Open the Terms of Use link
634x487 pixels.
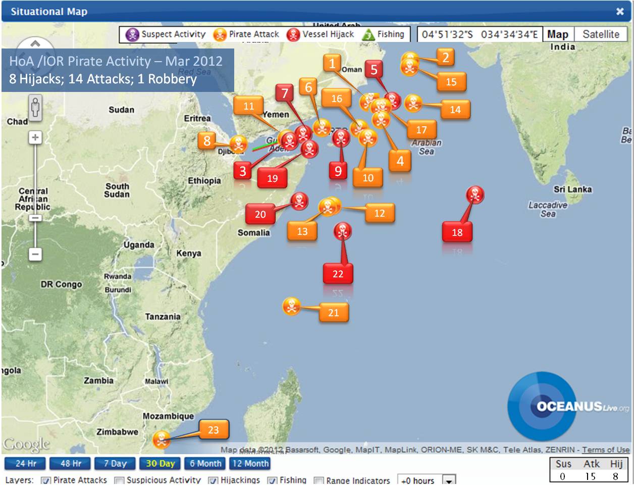tap(606, 450)
